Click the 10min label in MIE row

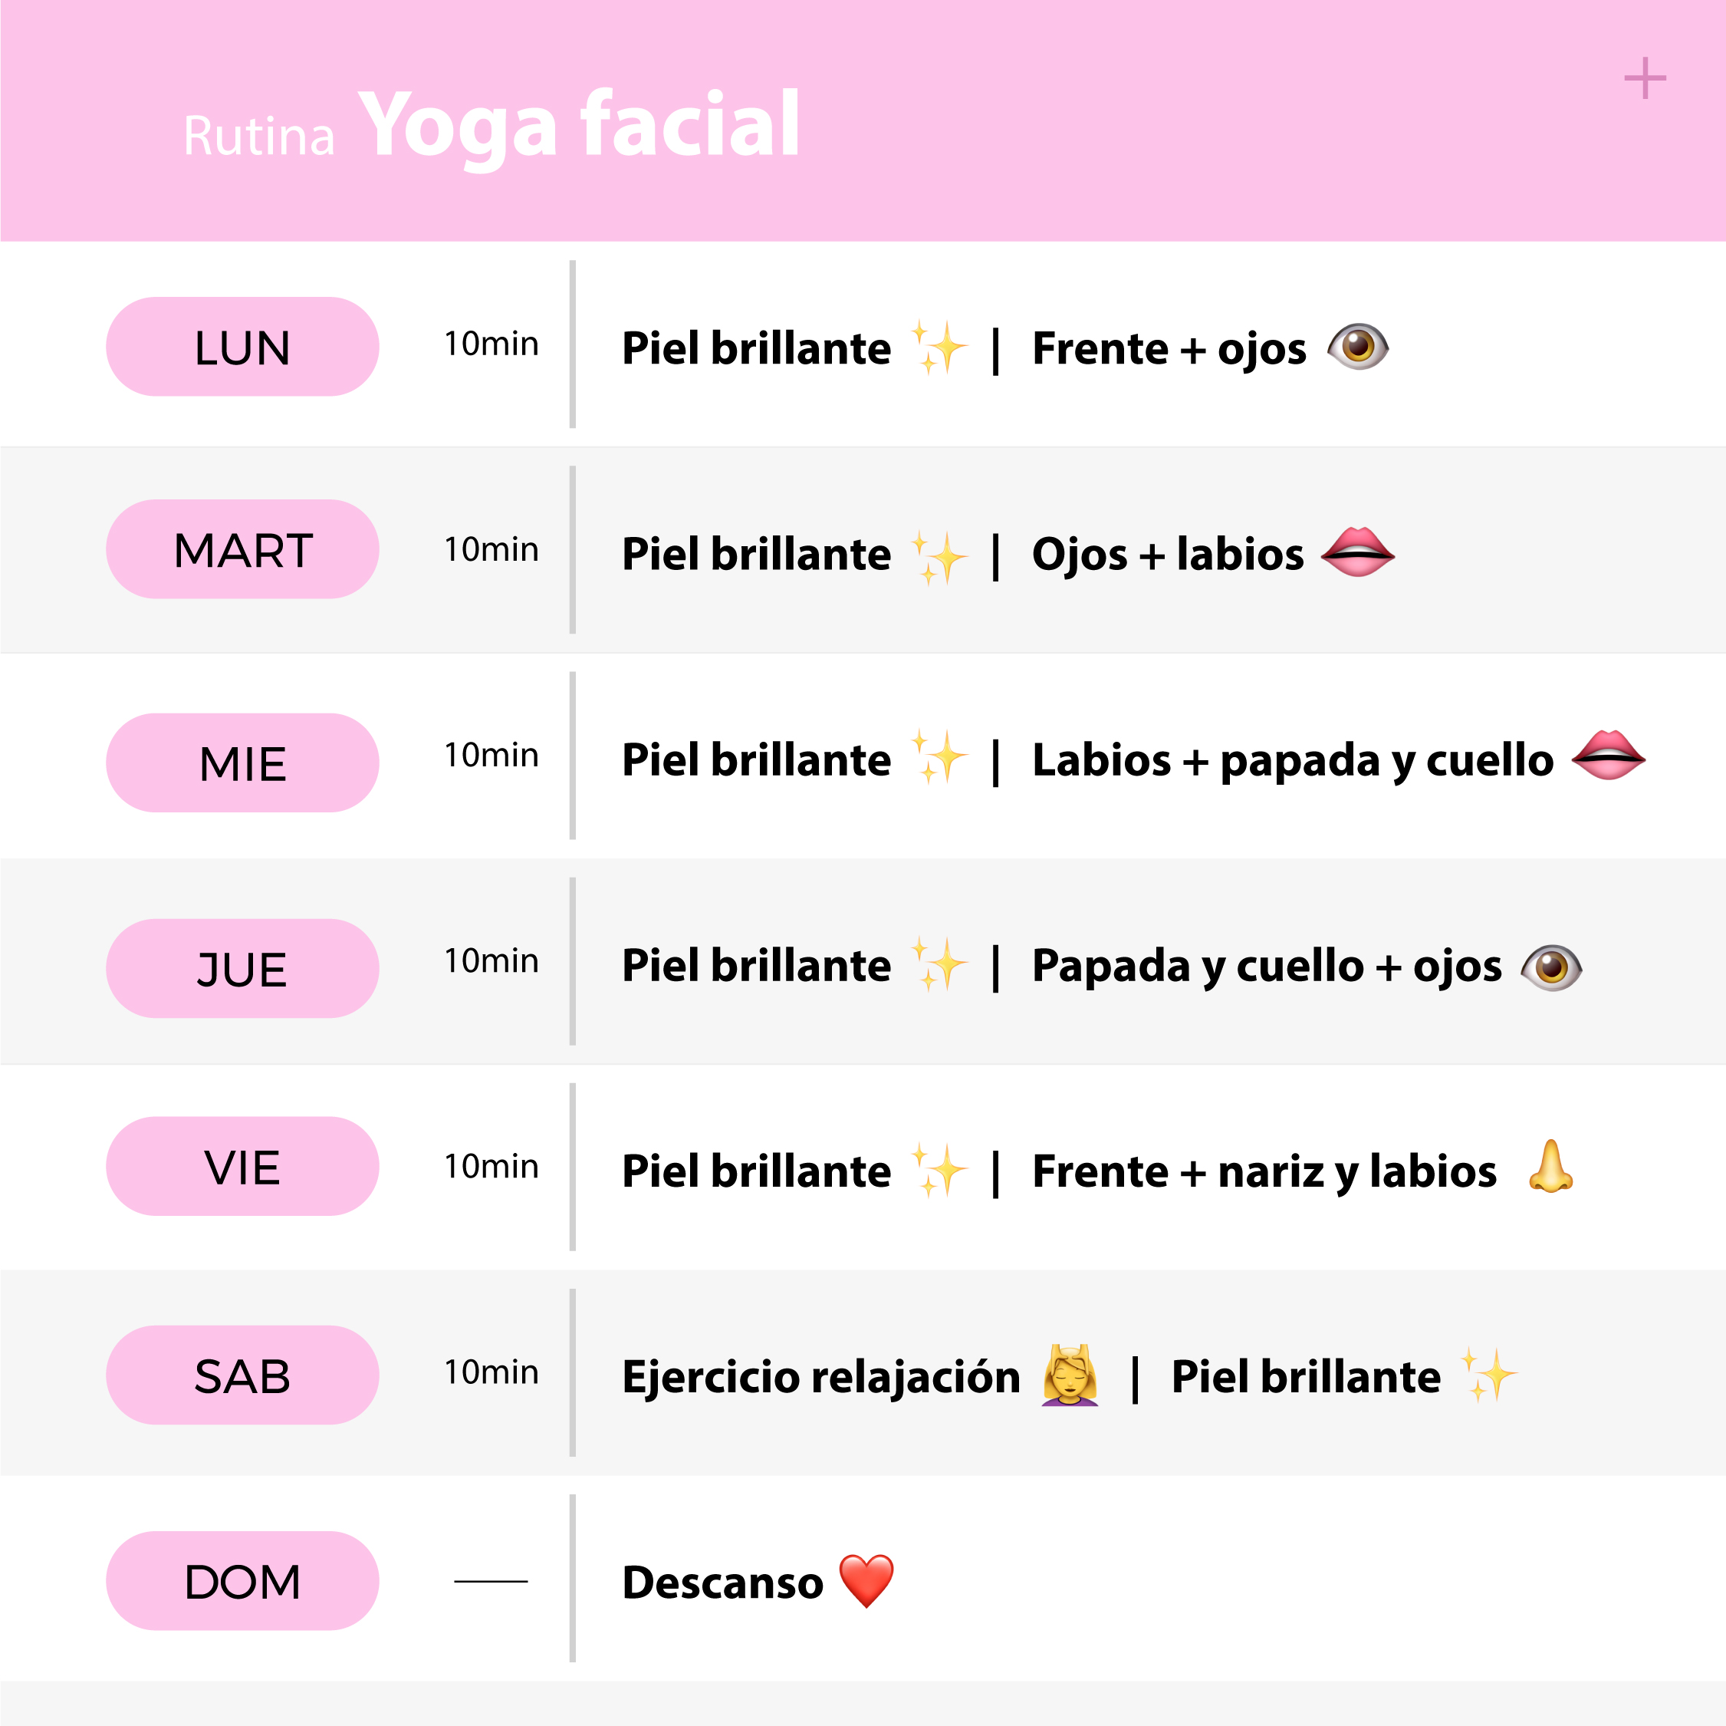click(491, 756)
